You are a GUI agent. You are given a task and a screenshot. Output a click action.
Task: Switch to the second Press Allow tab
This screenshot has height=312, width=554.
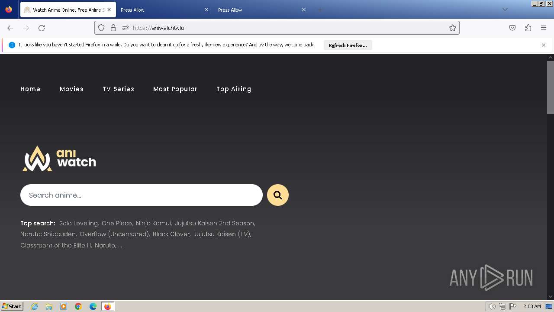pyautogui.click(x=262, y=10)
